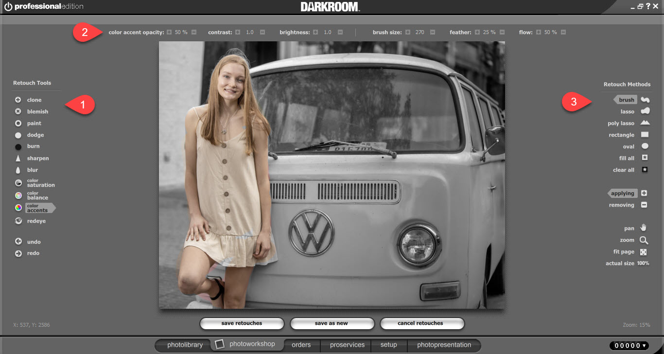This screenshot has width=664, height=354.
Task: Activate the burn tool
Action: 28,146
